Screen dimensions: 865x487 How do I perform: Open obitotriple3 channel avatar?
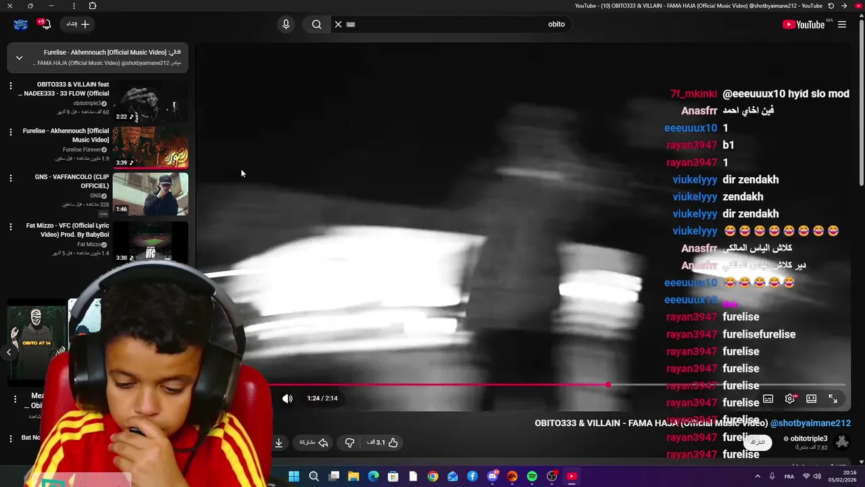[x=842, y=442]
